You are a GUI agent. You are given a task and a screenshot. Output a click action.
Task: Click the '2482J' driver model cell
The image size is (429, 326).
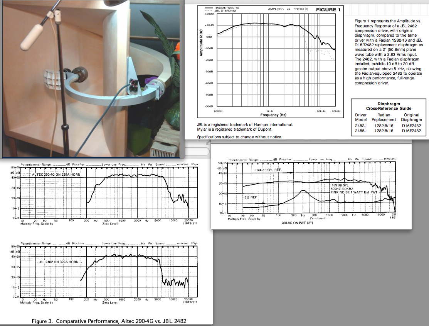(361, 126)
